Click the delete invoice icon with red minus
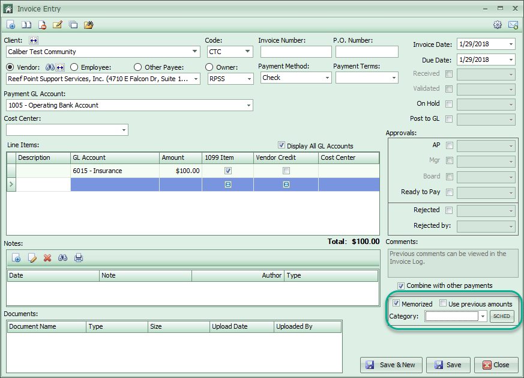The width and height of the screenshot is (524, 378). click(42, 25)
